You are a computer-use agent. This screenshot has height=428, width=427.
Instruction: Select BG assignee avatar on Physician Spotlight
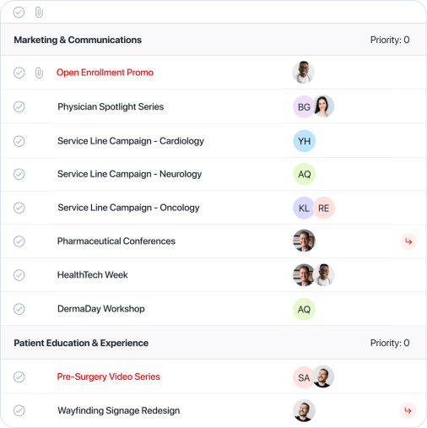click(x=304, y=107)
